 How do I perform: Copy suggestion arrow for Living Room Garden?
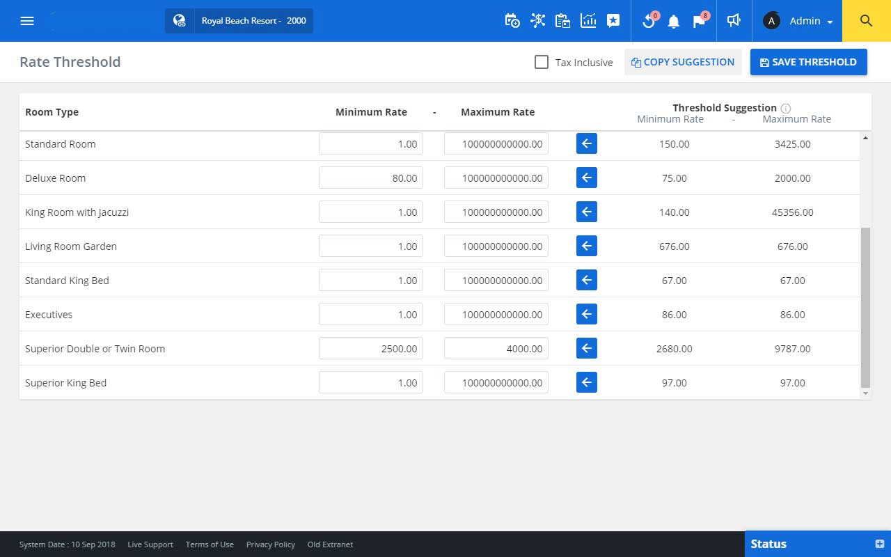(587, 246)
